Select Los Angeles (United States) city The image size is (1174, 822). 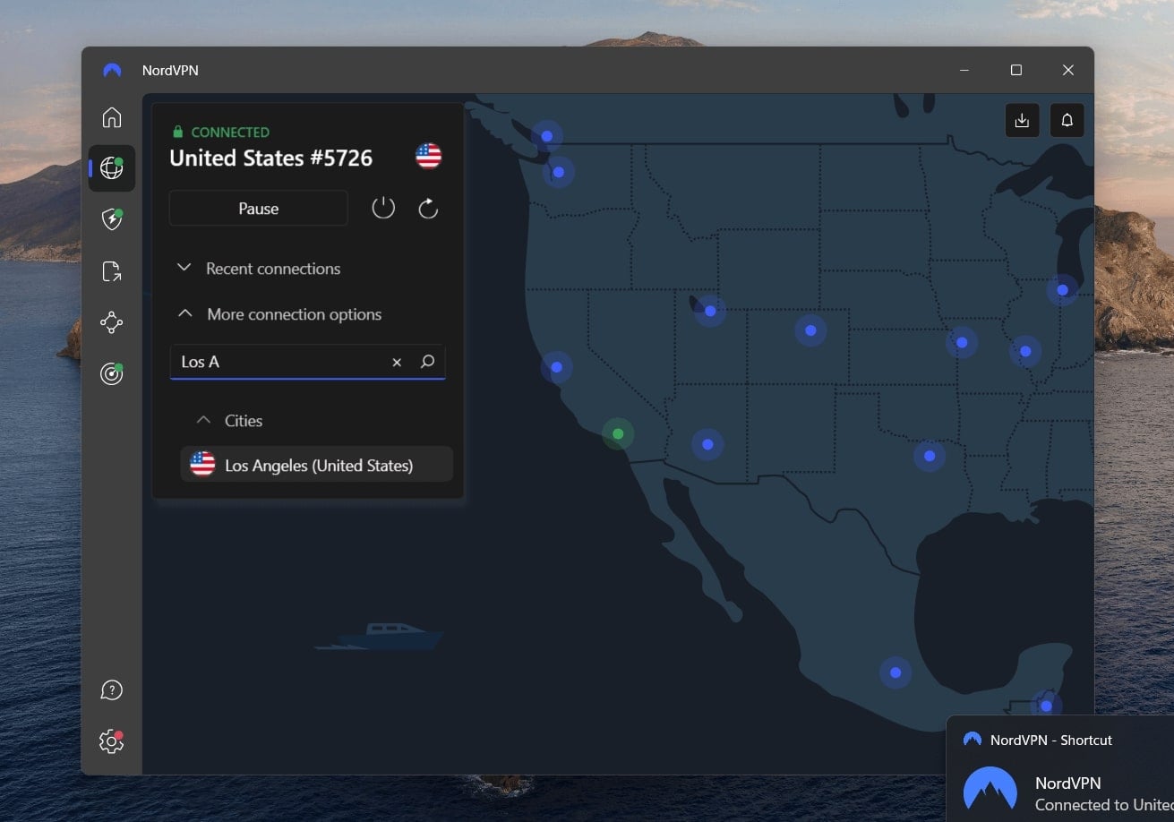(x=316, y=464)
